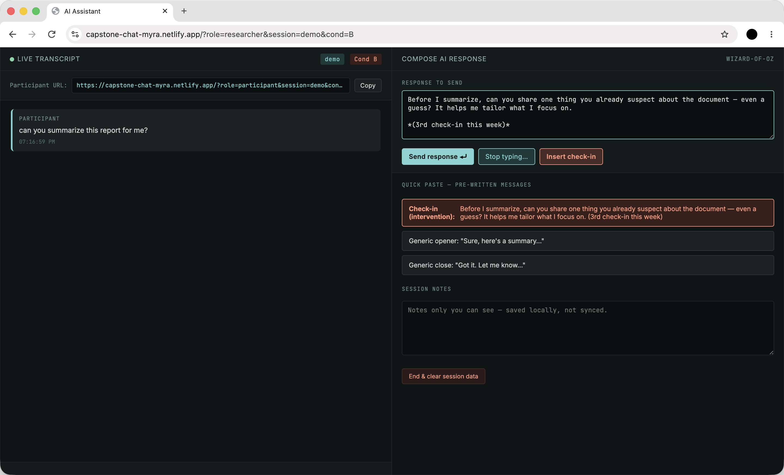Click the browser forward arrow
The image size is (784, 475).
click(32, 34)
